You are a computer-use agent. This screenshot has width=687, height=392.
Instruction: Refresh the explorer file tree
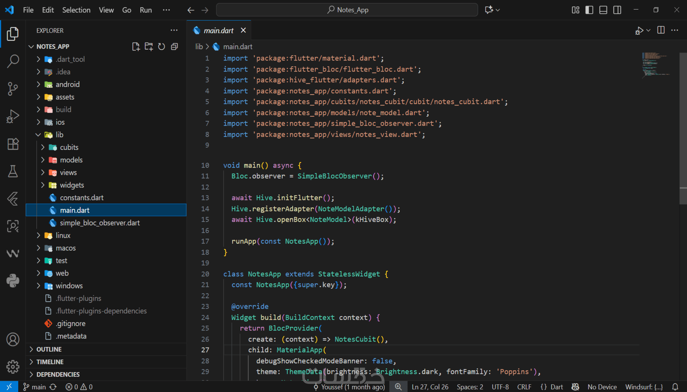pyautogui.click(x=162, y=46)
